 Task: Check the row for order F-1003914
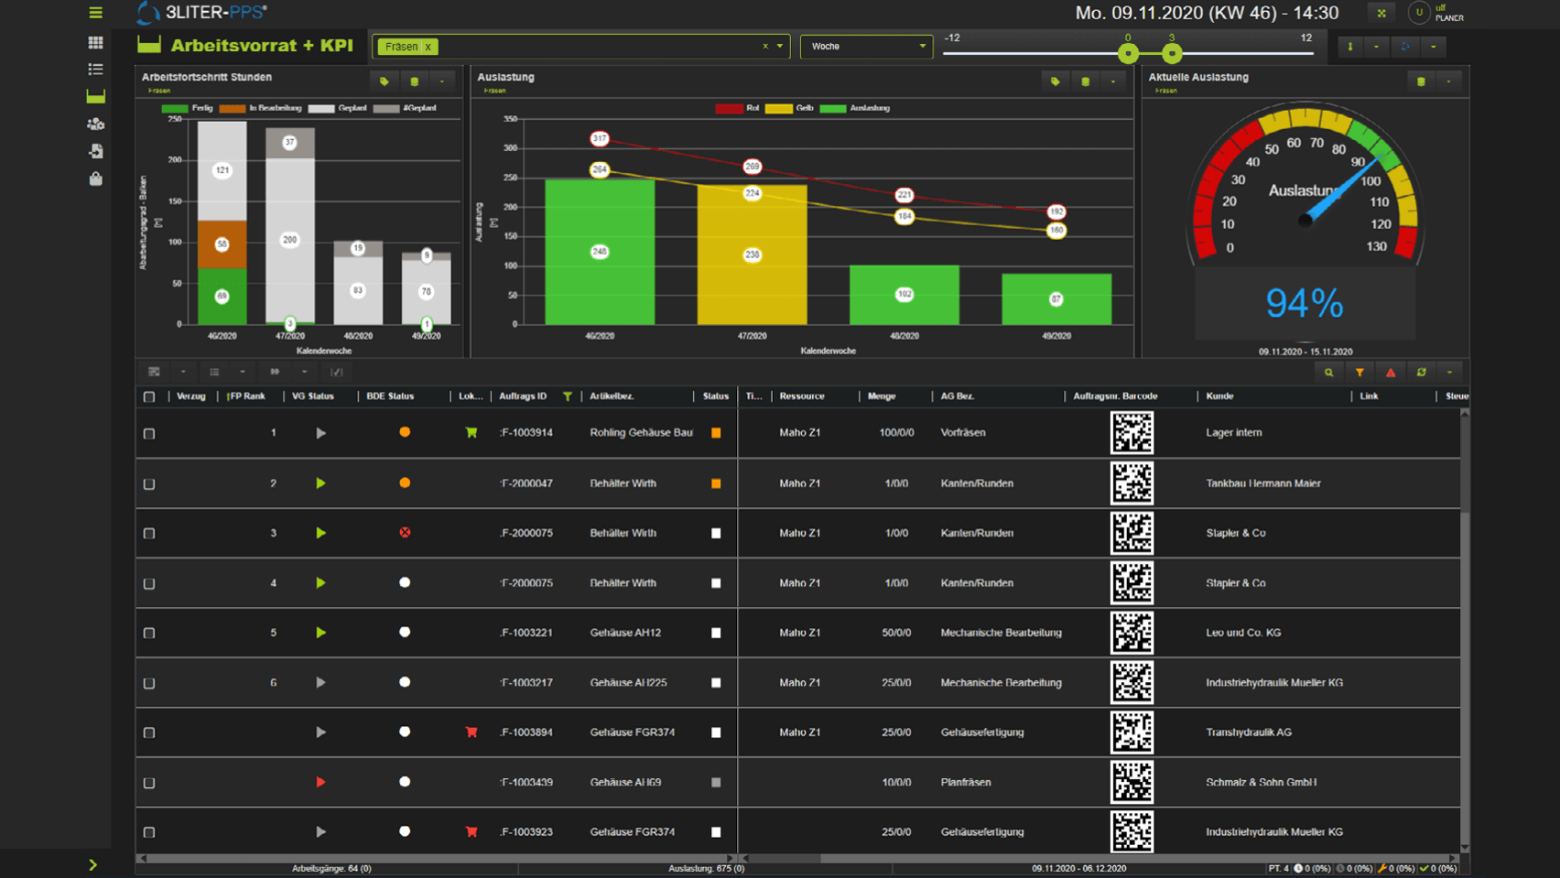(x=149, y=433)
